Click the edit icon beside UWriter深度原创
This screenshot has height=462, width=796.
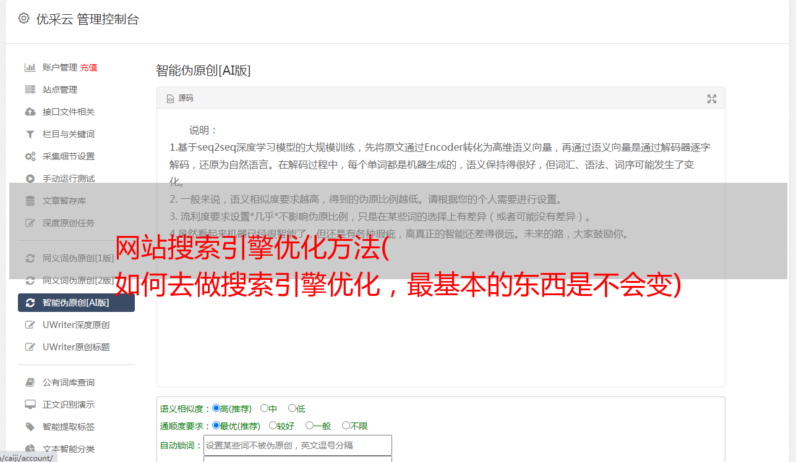pos(30,325)
